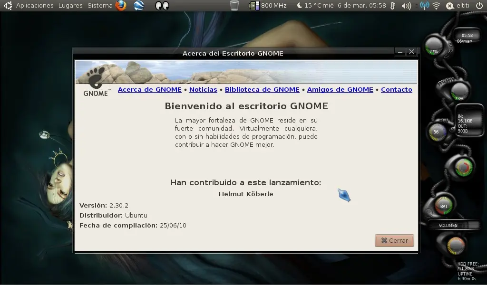Open the Lugares menu
This screenshot has height=285, width=487.
point(70,6)
